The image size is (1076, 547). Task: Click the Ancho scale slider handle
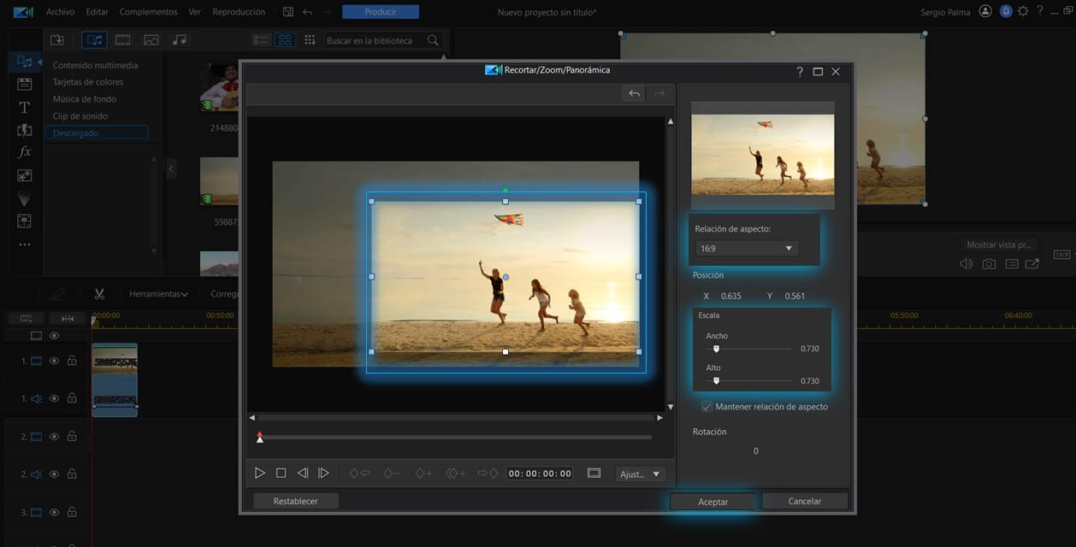click(717, 349)
